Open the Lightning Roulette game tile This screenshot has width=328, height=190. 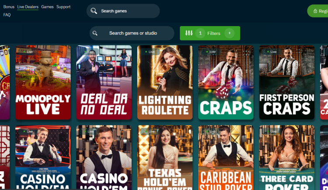click(x=165, y=82)
